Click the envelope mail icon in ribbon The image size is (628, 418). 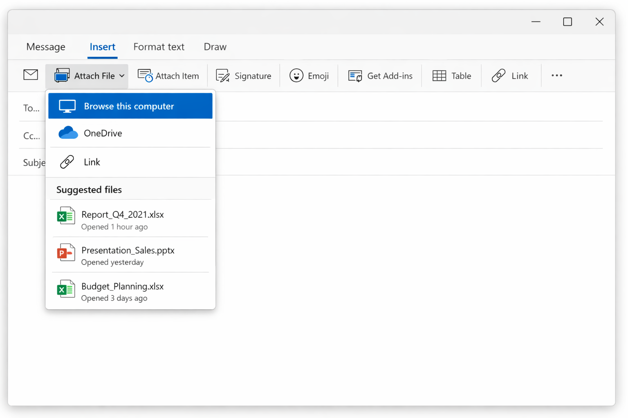pos(31,75)
